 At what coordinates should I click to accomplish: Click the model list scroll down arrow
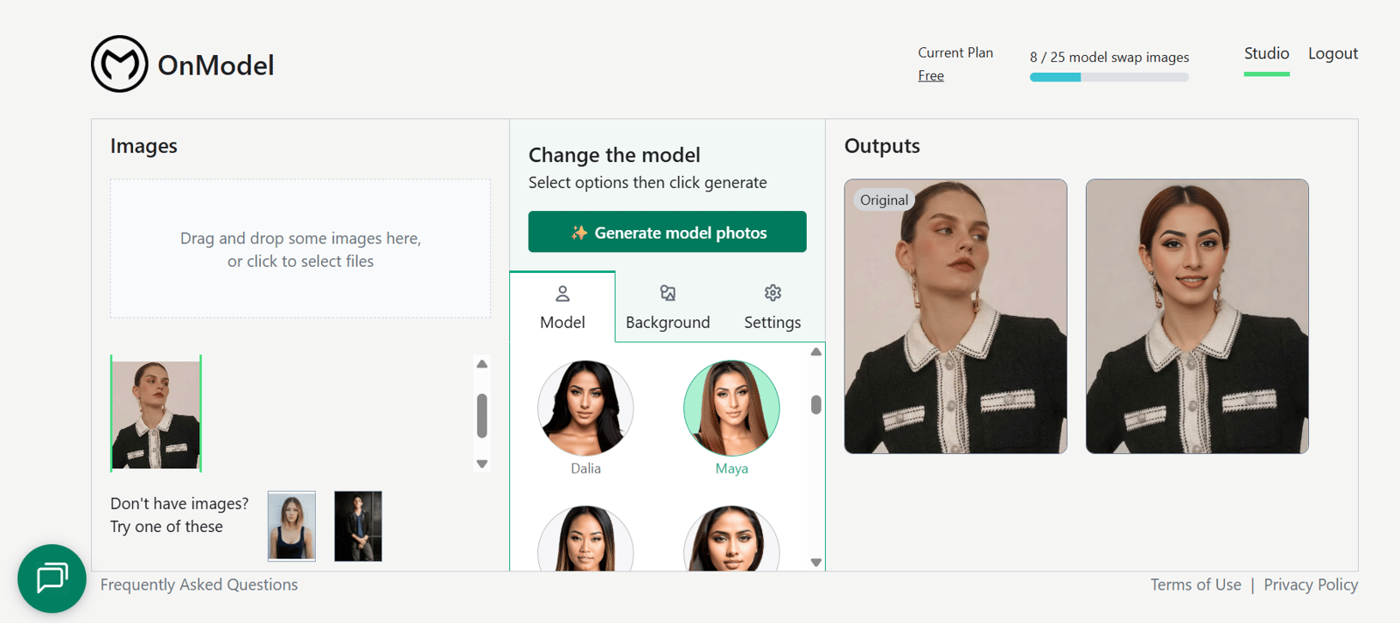pos(815,563)
